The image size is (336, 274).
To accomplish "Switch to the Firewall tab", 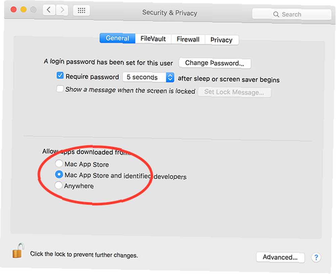I will click(x=188, y=39).
